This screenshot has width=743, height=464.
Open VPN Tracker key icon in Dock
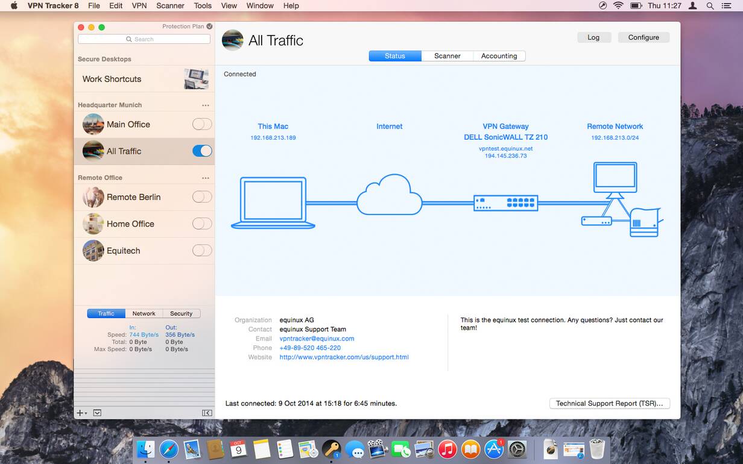click(x=331, y=449)
